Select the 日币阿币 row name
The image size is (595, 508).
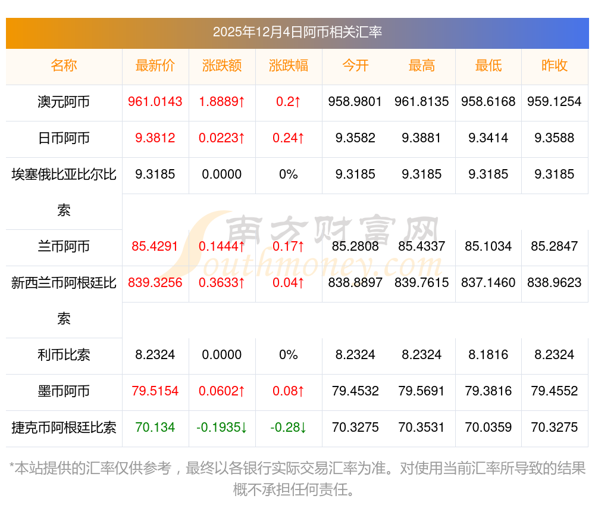64,138
